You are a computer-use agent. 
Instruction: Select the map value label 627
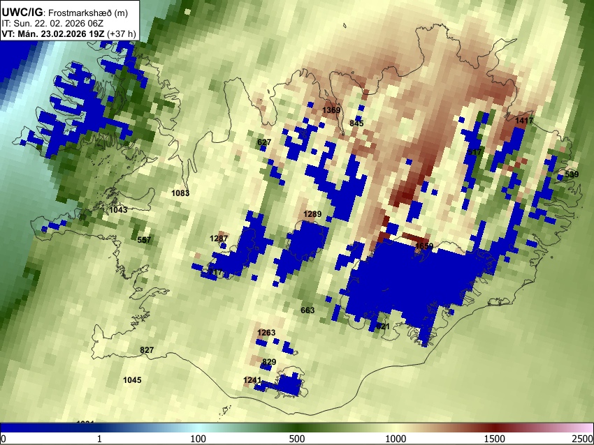click(x=264, y=142)
